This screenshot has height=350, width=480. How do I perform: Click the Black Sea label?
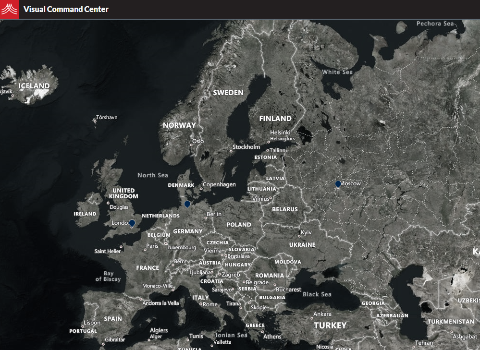tap(317, 294)
